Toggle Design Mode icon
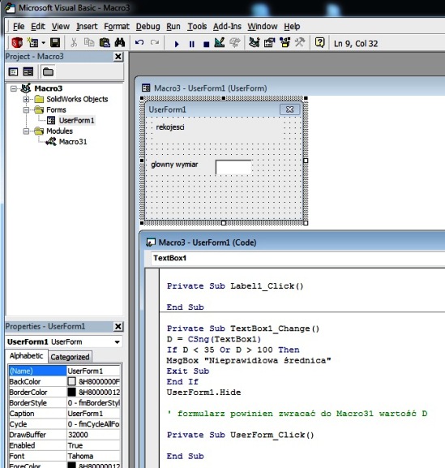The image size is (445, 468). coord(220,43)
